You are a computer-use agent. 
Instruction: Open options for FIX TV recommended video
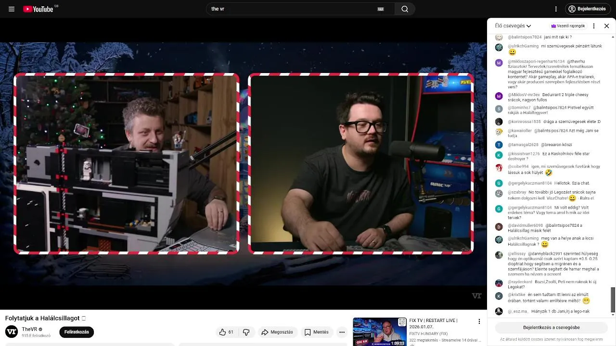(x=479, y=321)
